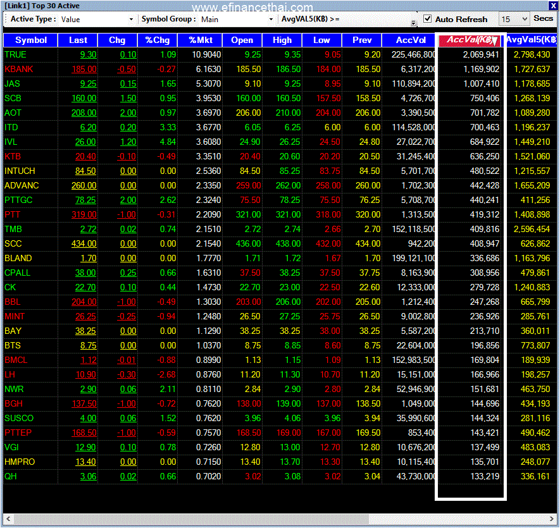Select the HMPRO symbol

(20, 462)
